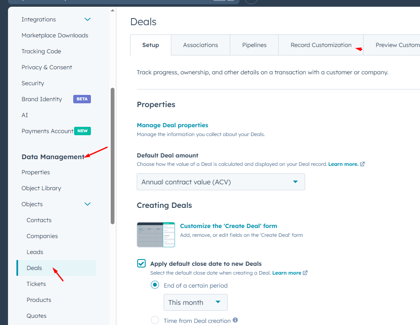Image resolution: width=420 pixels, height=325 pixels.
Task: Open Products object settings
Action: 39,300
